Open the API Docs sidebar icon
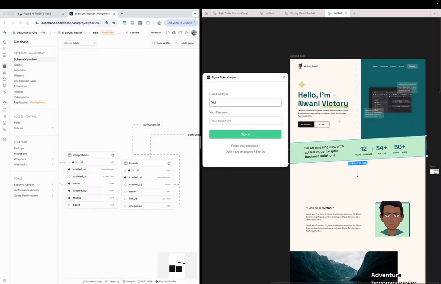The height and width of the screenshot is (284, 441). tap(4, 123)
